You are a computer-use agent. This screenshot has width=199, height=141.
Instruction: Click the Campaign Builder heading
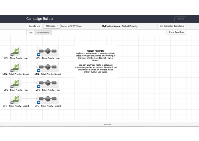[40, 19]
